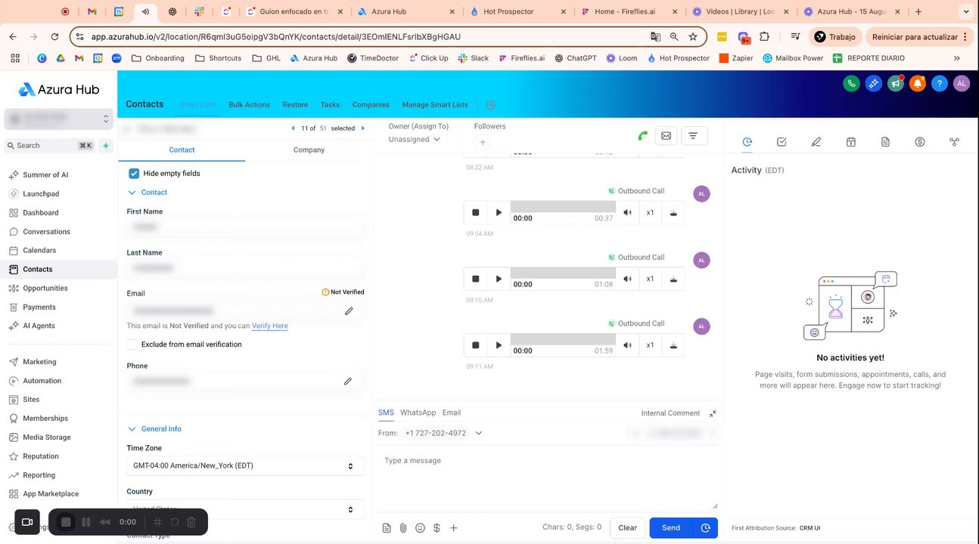
Task: Open the From number dropdown
Action: click(x=479, y=433)
